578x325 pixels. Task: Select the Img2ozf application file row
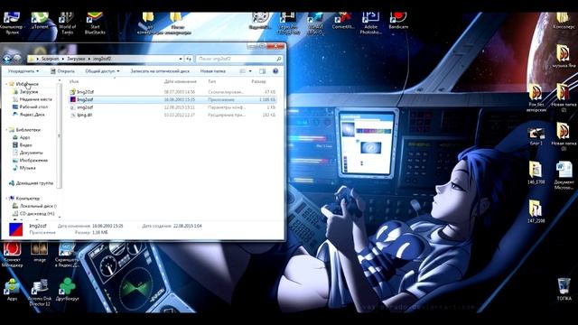172,99
